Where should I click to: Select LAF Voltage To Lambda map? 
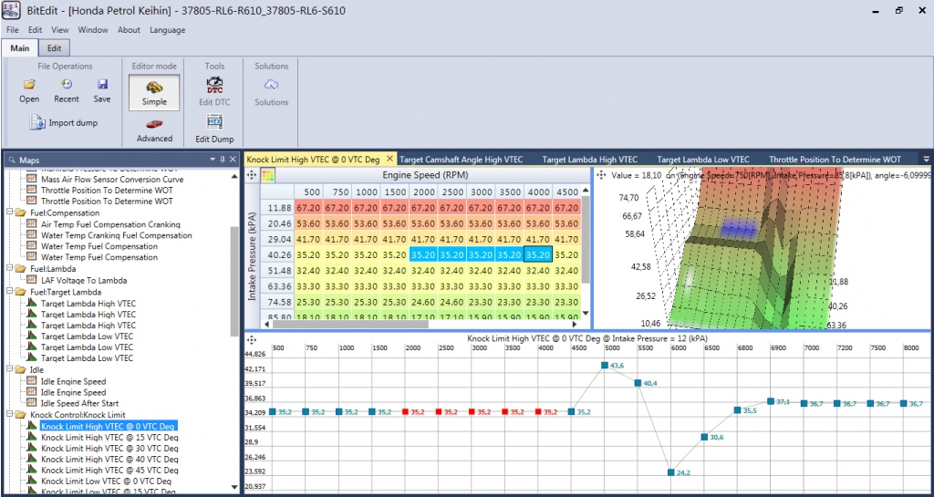(x=84, y=280)
